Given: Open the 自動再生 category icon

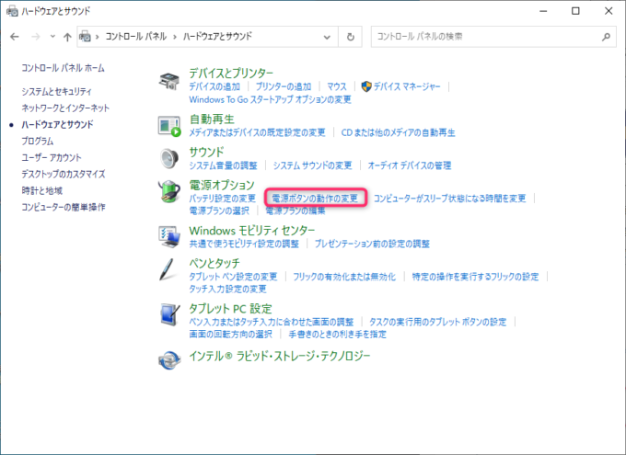Looking at the screenshot, I should tap(169, 126).
